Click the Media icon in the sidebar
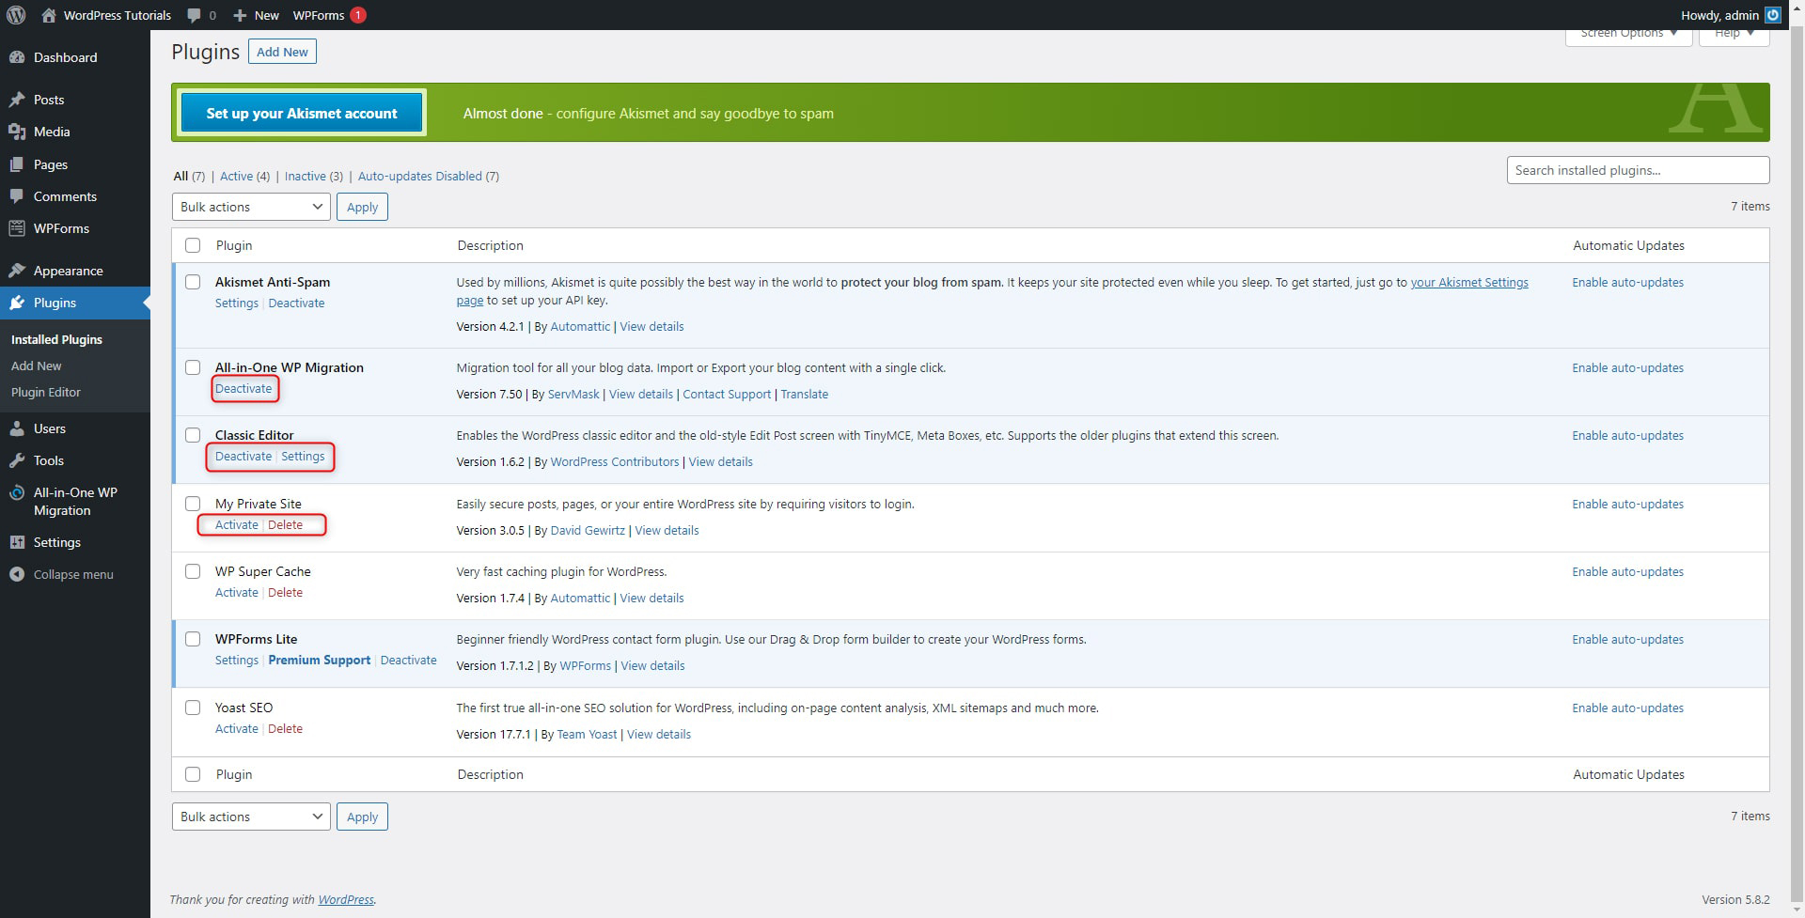1805x918 pixels. tap(17, 132)
